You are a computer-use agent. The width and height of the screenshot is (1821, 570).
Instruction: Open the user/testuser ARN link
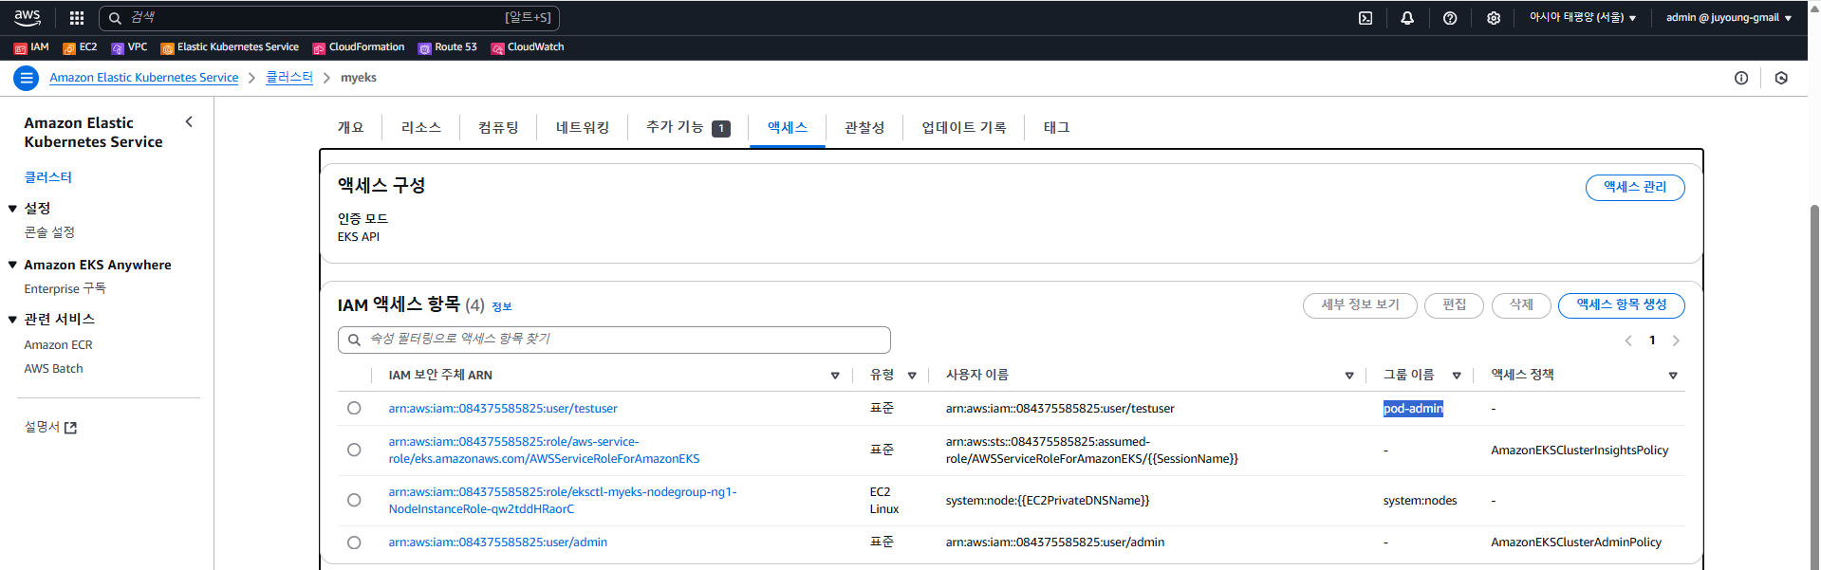click(503, 409)
